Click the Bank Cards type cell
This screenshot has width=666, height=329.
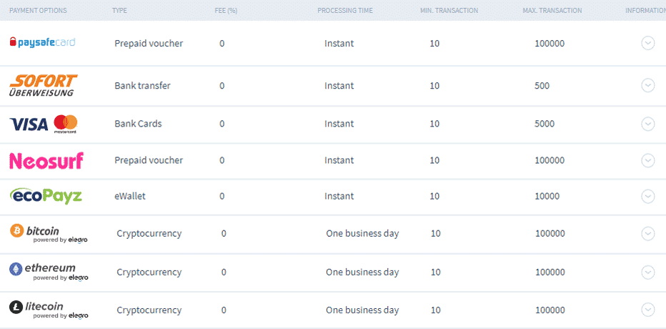(x=138, y=124)
